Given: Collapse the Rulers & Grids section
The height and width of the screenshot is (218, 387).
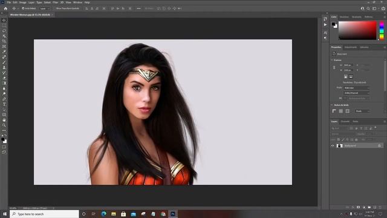Looking at the screenshot, I should (332, 105).
